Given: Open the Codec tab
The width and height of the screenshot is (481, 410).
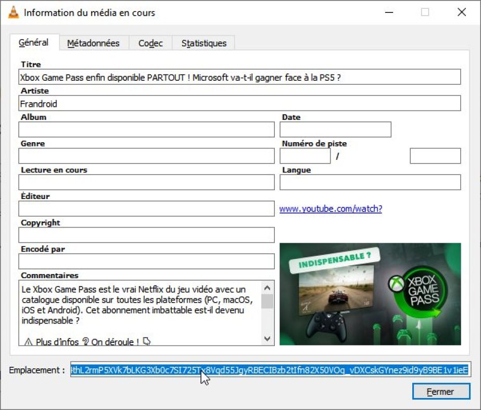Looking at the screenshot, I should click(150, 43).
